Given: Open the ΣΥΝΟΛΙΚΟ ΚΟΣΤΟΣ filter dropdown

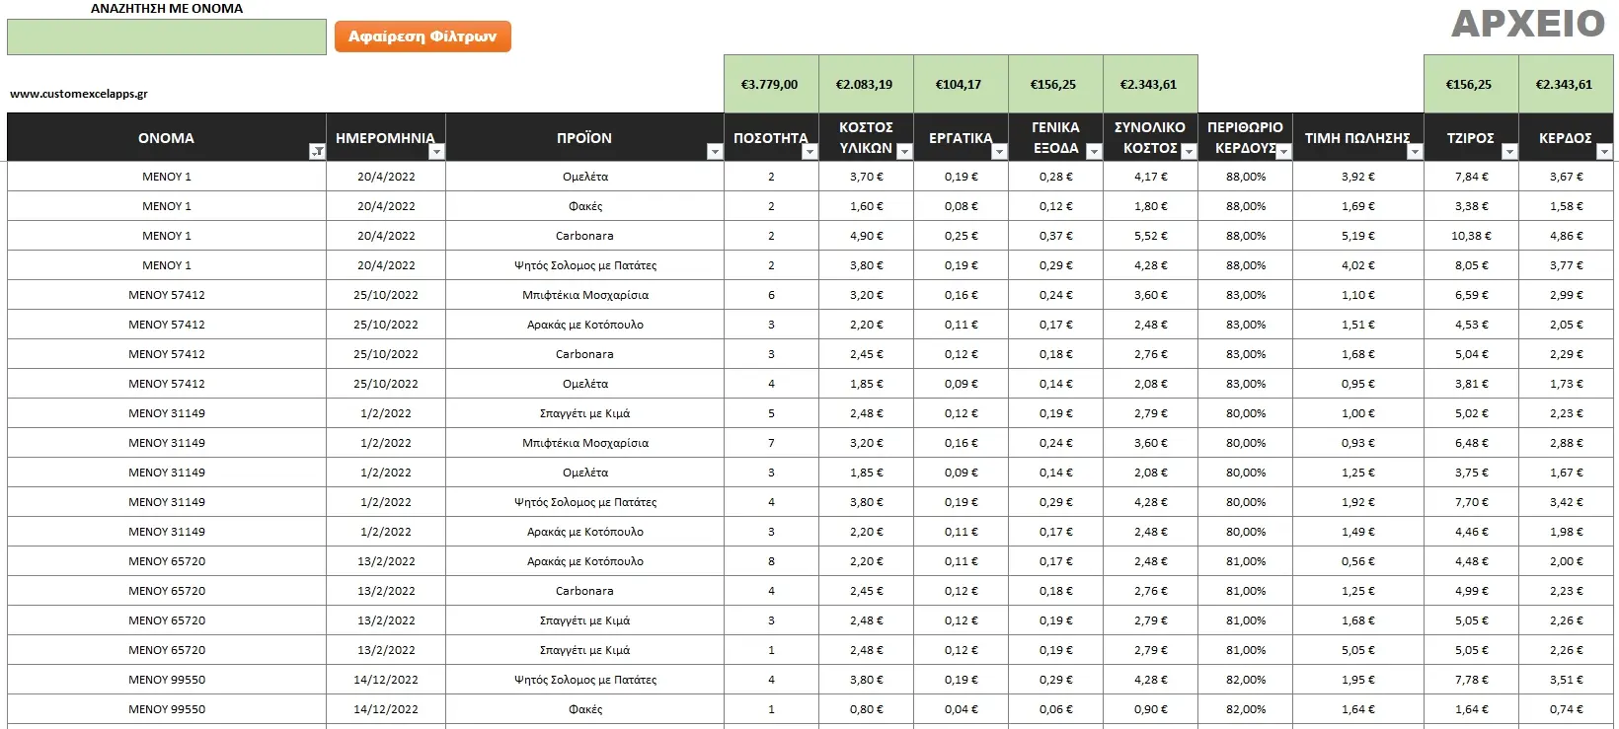Looking at the screenshot, I should [x=1189, y=151].
